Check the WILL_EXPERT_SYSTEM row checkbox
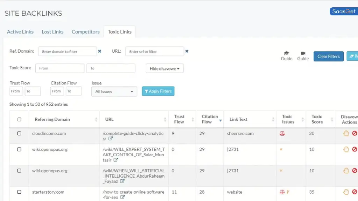Image resolution: width=358 pixels, height=201 pixels. click(x=20, y=149)
